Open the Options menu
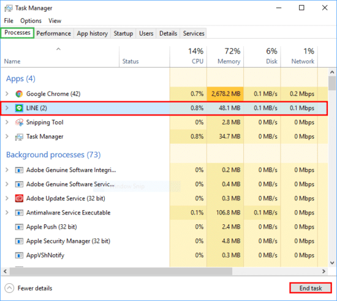 31,21
